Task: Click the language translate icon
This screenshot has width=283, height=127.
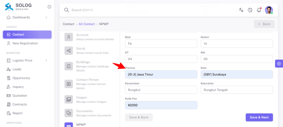Action: [241, 10]
